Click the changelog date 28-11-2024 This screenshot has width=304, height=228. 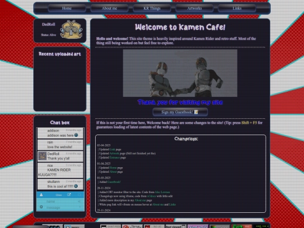tap(104, 188)
